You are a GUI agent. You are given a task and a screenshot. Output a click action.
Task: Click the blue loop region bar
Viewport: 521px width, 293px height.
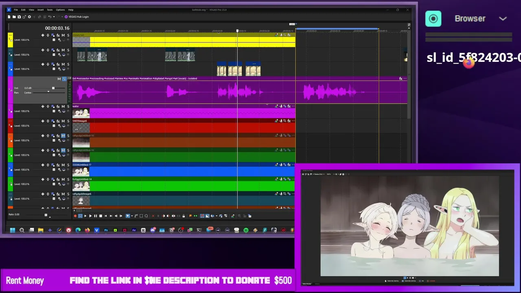click(337, 29)
